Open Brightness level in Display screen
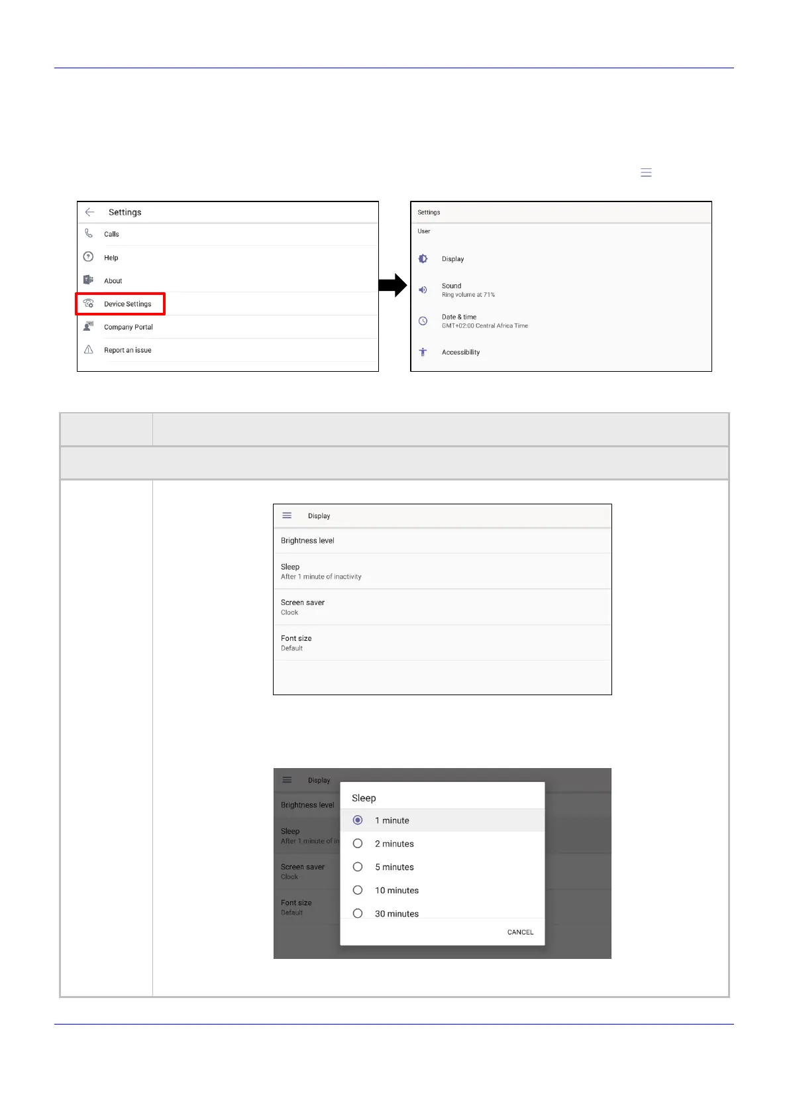 (x=443, y=540)
